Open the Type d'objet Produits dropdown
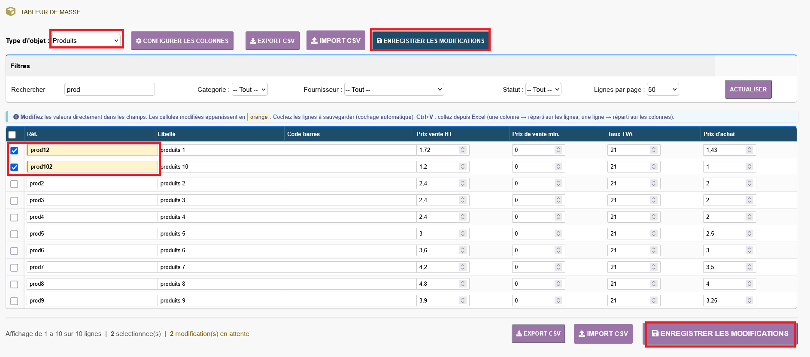Image resolution: width=810 pixels, height=357 pixels. click(86, 40)
